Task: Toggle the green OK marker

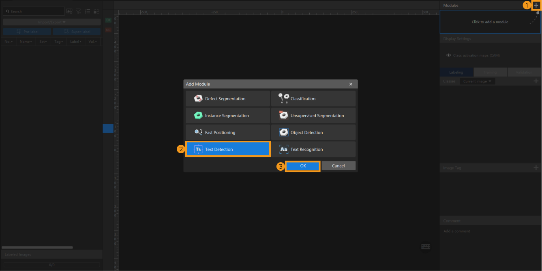Action: (x=108, y=20)
